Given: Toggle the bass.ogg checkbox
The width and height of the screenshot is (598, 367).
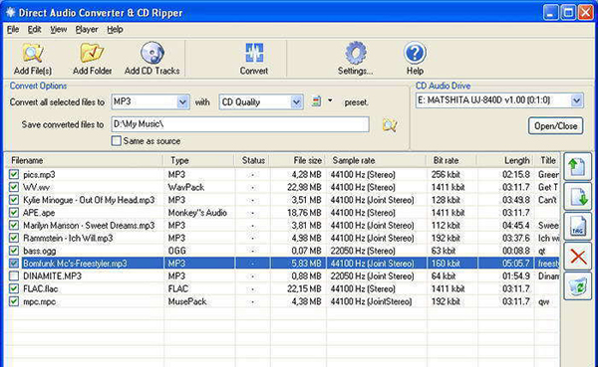Looking at the screenshot, I should (x=14, y=251).
